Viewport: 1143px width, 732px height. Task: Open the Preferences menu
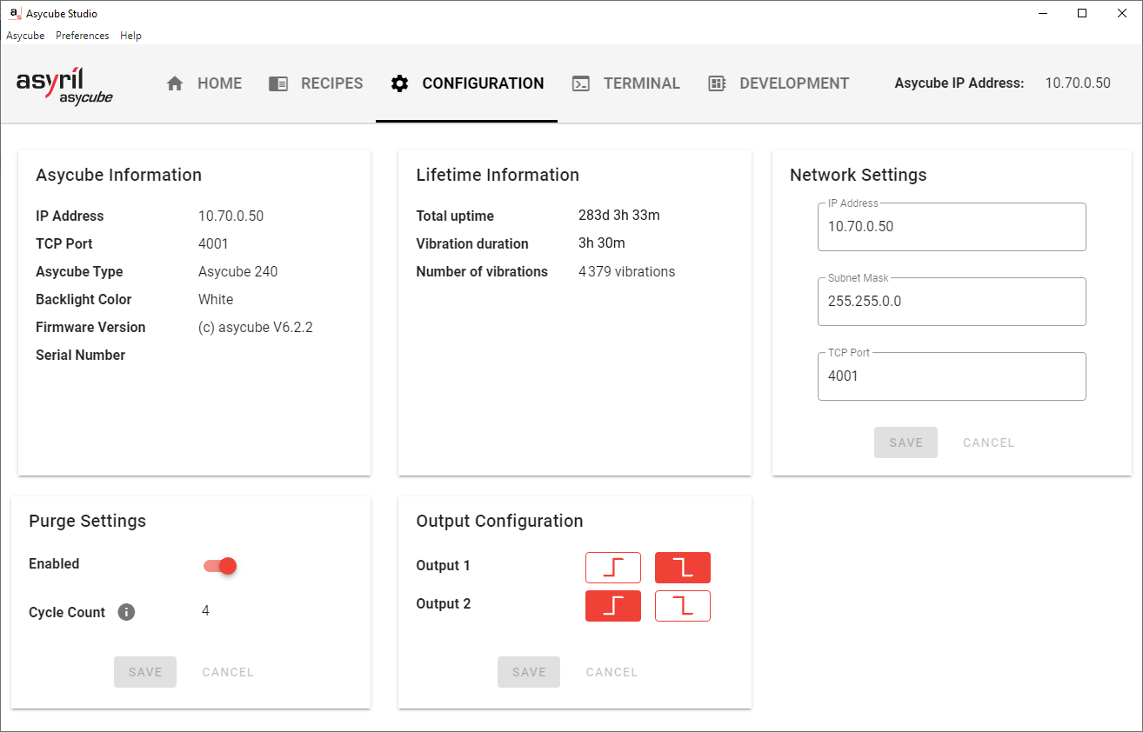pos(82,36)
